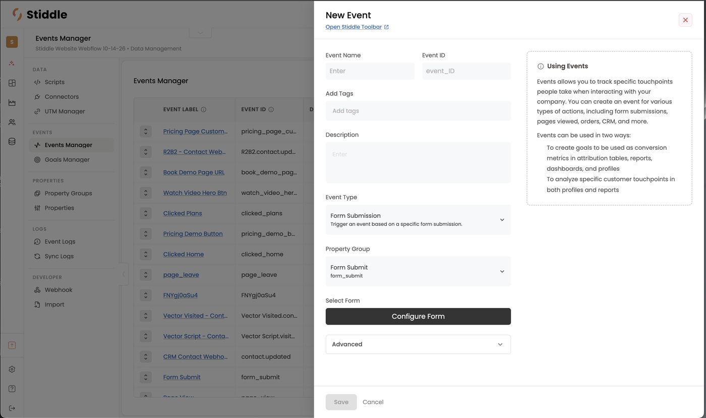Open the S workspace avatar
The image size is (706, 418).
(x=12, y=42)
